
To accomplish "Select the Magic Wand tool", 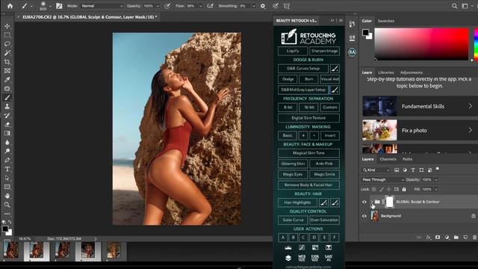I will point(7,53).
